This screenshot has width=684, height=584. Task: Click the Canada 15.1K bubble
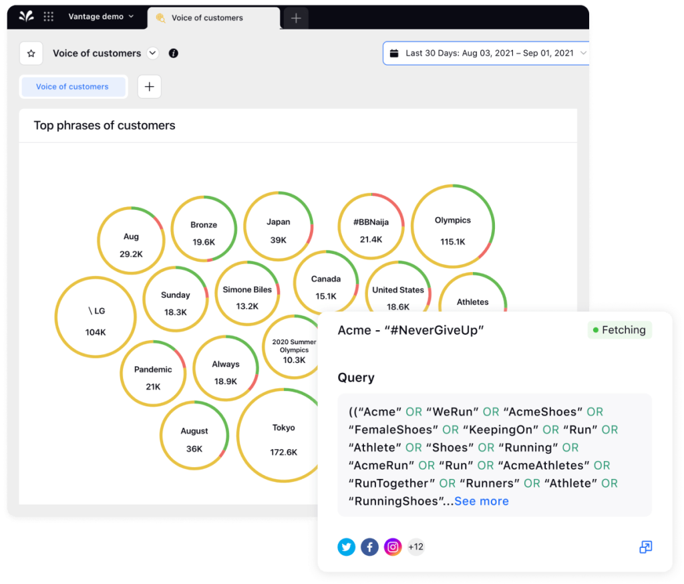pyautogui.click(x=326, y=283)
